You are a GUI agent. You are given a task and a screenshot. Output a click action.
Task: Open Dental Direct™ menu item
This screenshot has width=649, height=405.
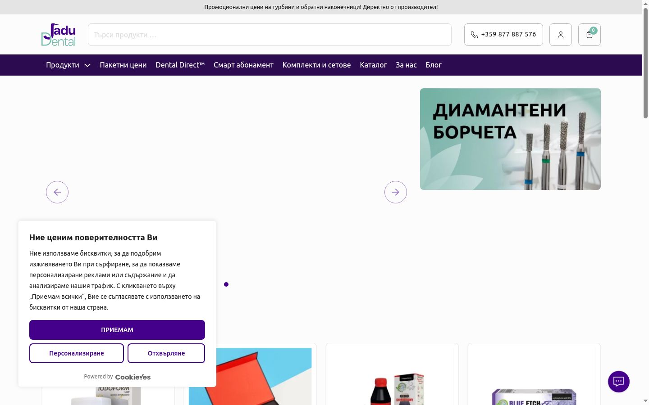pos(180,65)
